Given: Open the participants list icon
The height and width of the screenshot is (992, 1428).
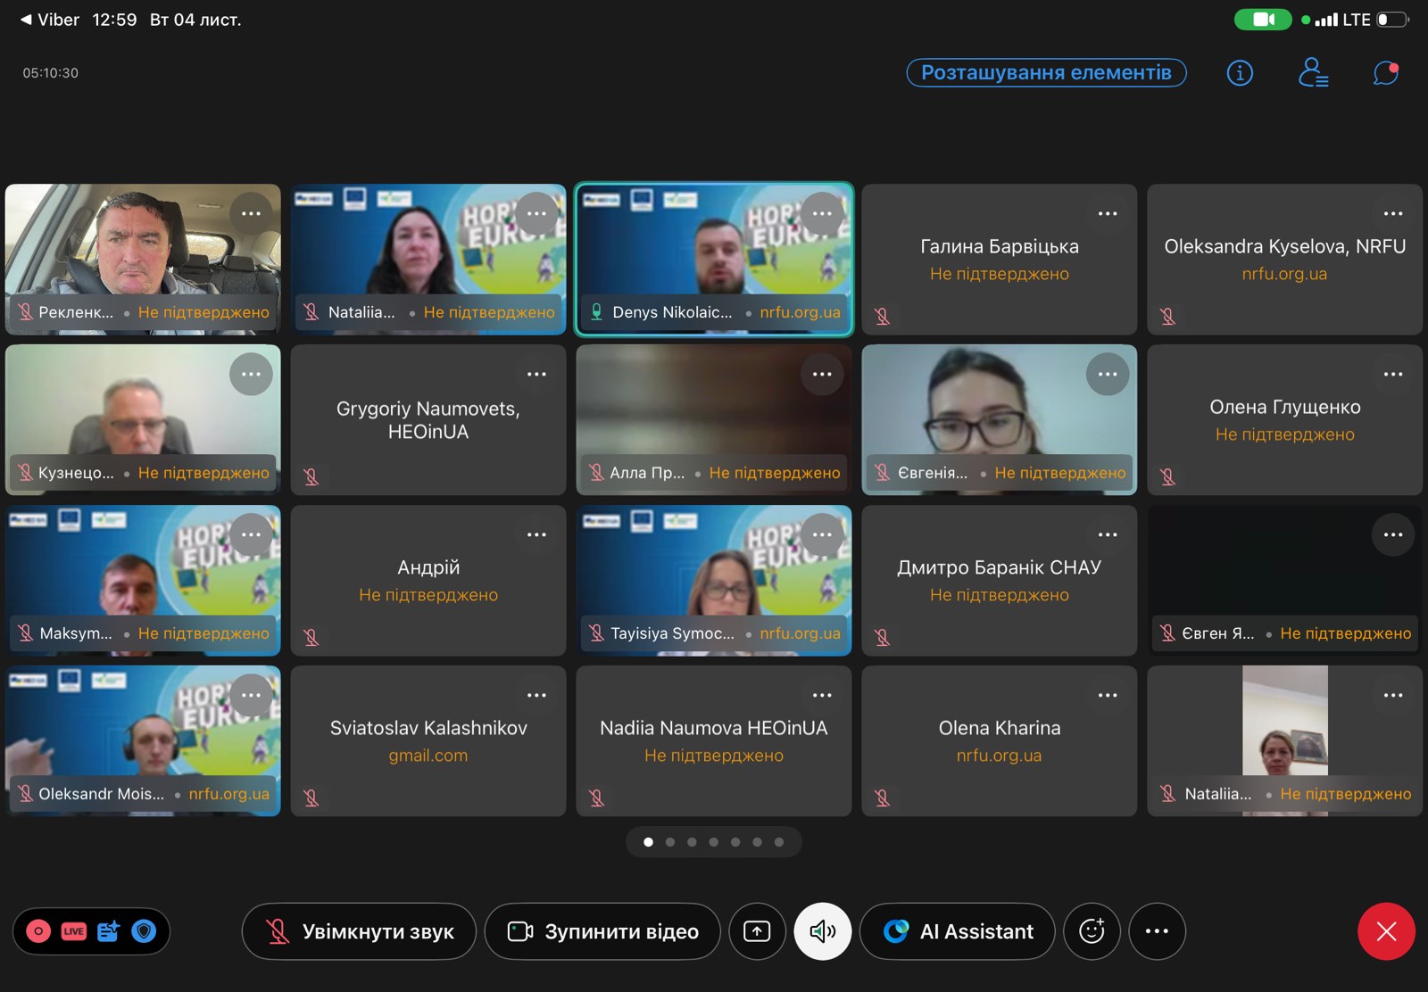Looking at the screenshot, I should (x=1313, y=73).
